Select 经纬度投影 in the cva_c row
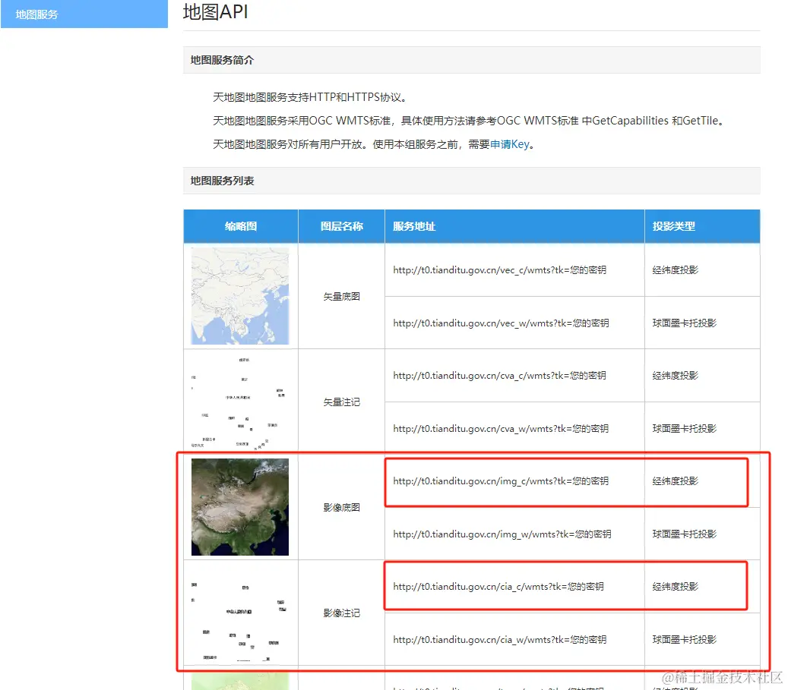The height and width of the screenshot is (690, 788). click(x=675, y=376)
